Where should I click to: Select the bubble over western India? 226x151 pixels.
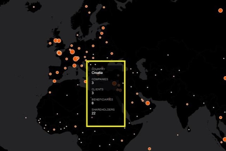tap(187, 104)
